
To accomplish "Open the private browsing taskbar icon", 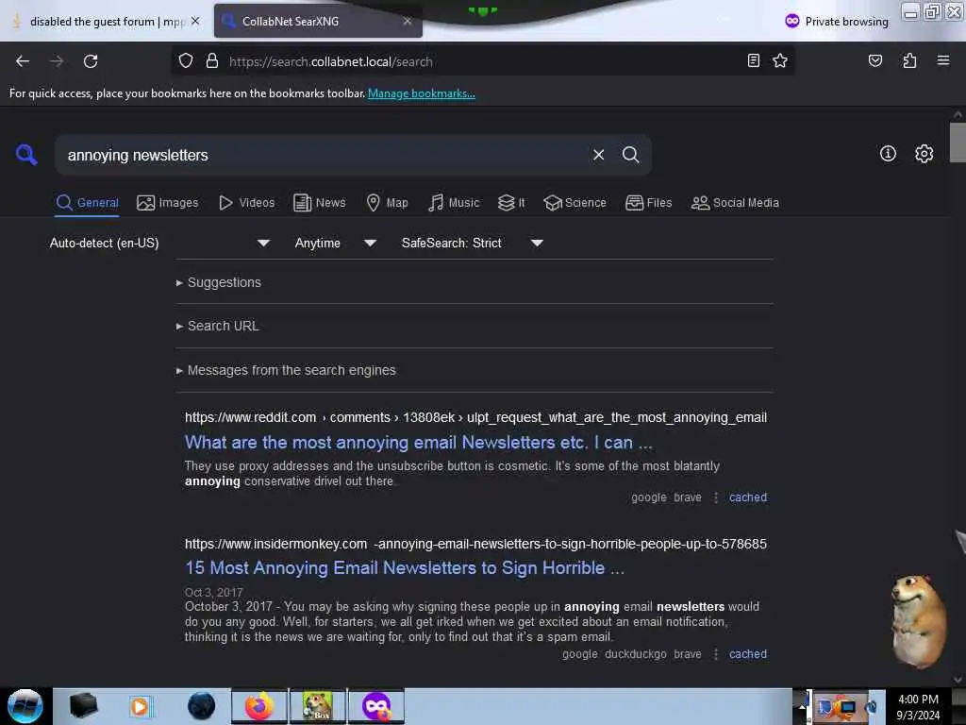I will pos(376,706).
